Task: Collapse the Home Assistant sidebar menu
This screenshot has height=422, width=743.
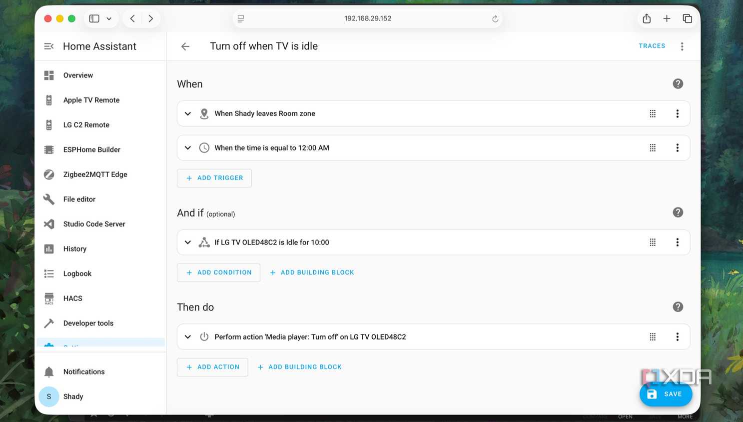Action: tap(49, 46)
